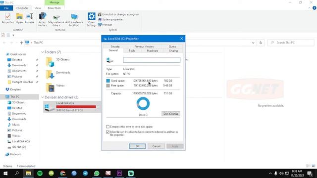The image size is (317, 178).
Task: Click the microphone tray icon
Action: 275,174
